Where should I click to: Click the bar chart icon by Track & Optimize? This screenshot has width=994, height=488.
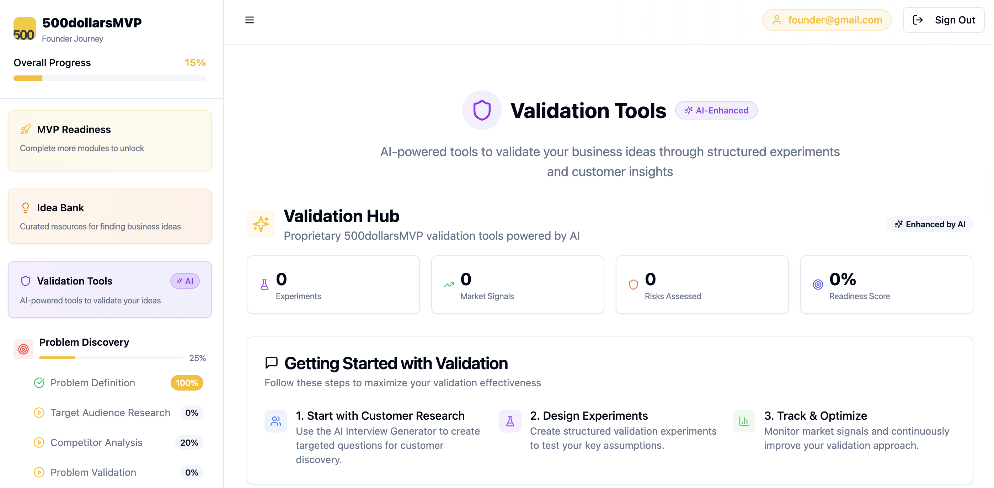pos(744,421)
